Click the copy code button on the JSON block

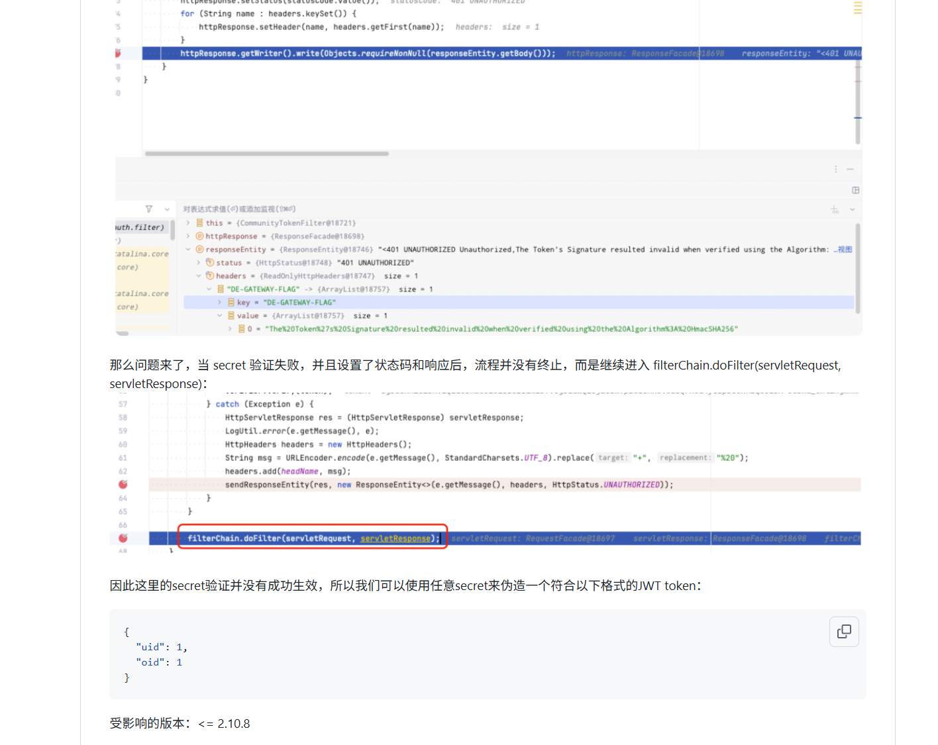(844, 632)
